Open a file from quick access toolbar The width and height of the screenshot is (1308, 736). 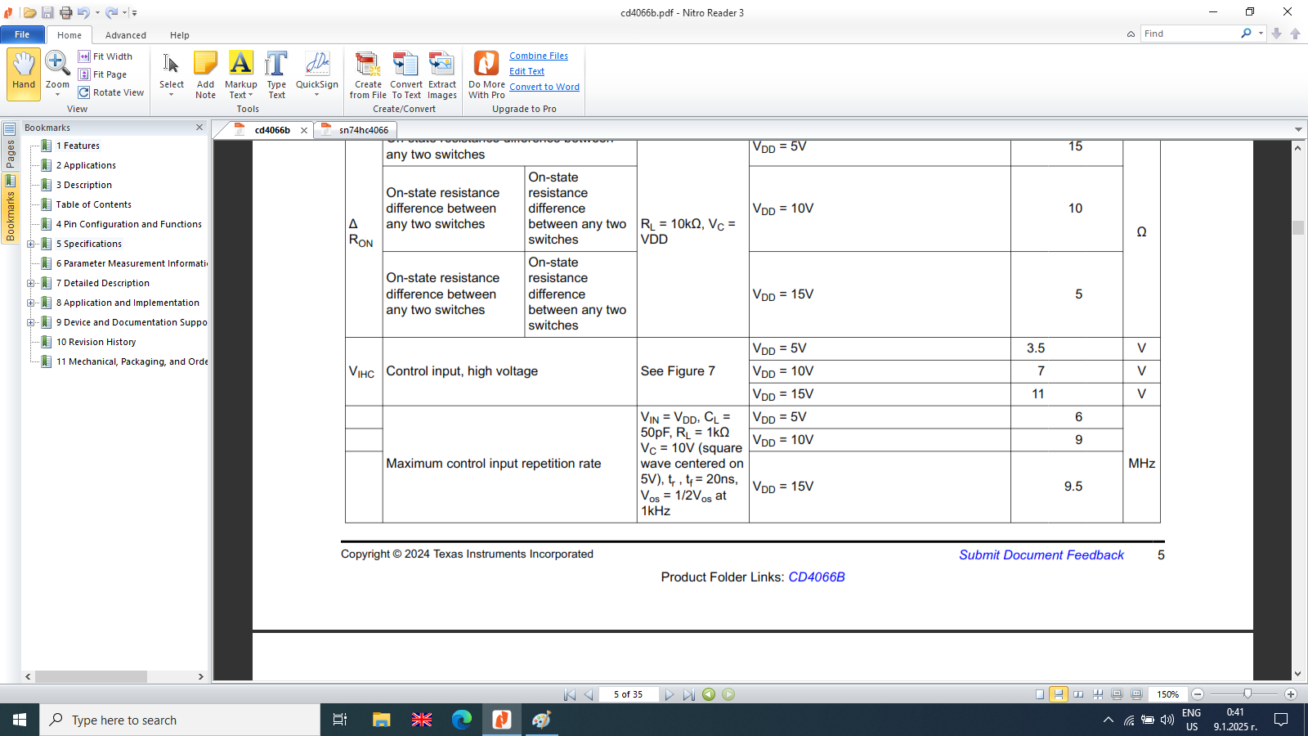point(29,12)
